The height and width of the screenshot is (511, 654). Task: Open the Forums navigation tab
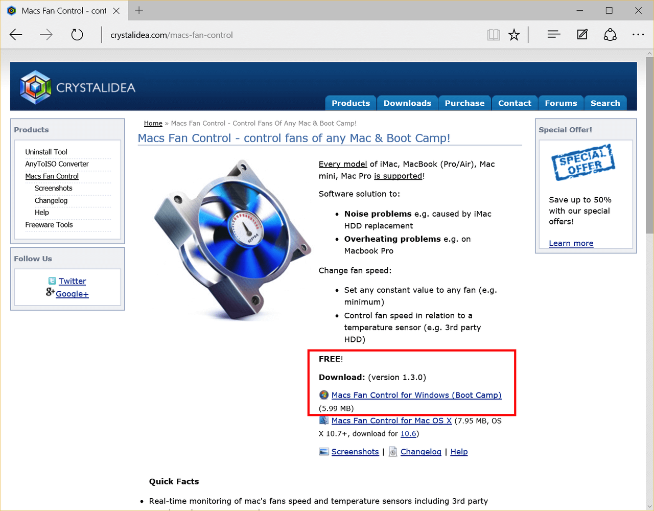(x=561, y=103)
